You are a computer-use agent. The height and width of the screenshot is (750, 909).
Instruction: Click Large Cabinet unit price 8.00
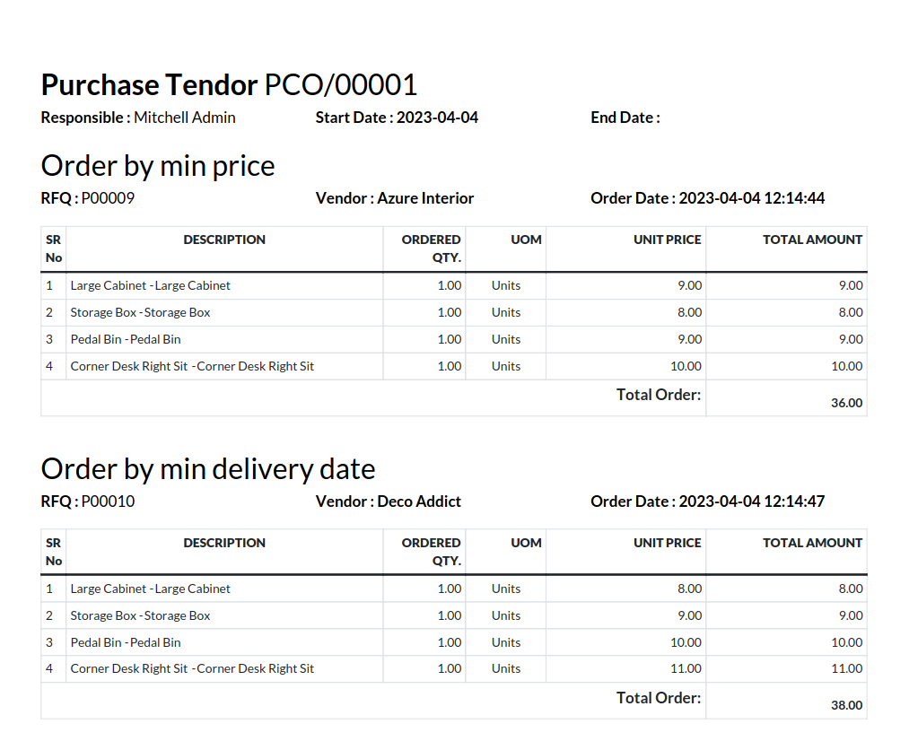(689, 589)
